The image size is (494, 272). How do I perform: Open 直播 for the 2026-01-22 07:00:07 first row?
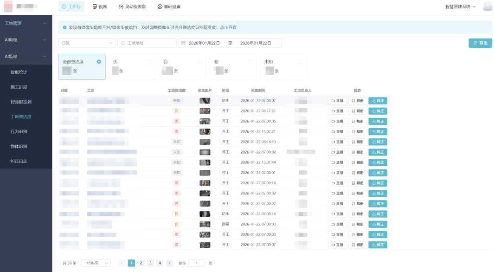click(x=337, y=101)
